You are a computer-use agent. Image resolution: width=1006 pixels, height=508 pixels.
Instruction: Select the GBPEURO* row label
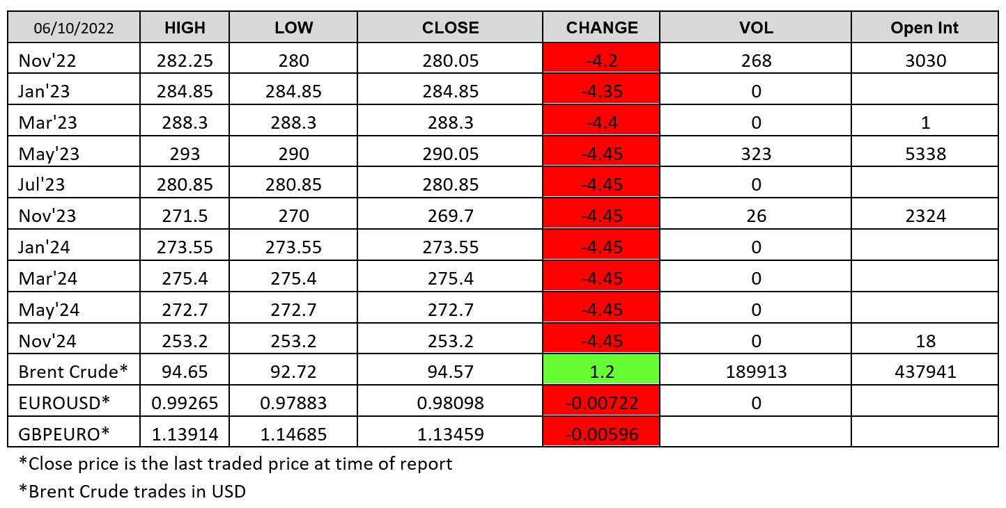pos(64,434)
